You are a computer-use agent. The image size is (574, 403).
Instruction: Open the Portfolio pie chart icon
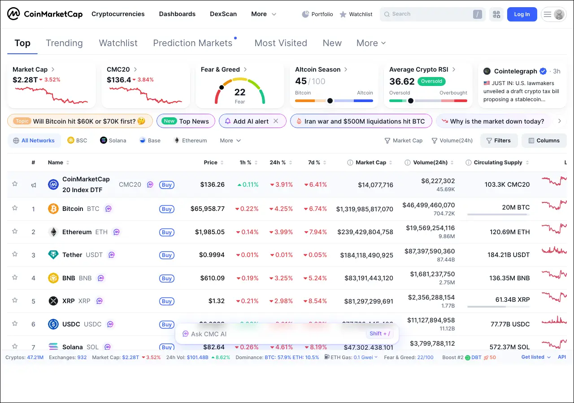click(305, 14)
